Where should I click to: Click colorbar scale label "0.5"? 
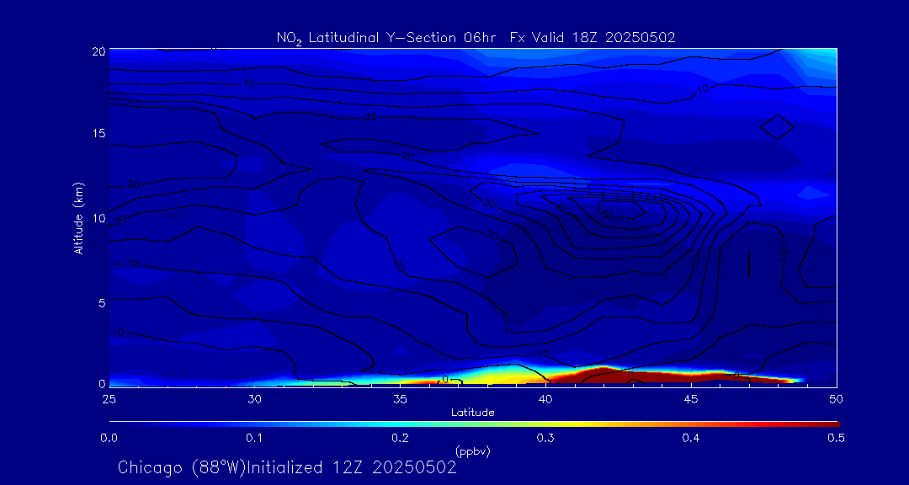[836, 438]
